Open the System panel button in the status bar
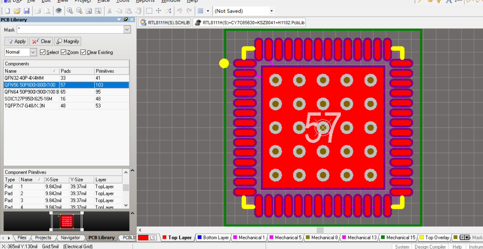The height and width of the screenshot is (249, 483). click(x=402, y=247)
